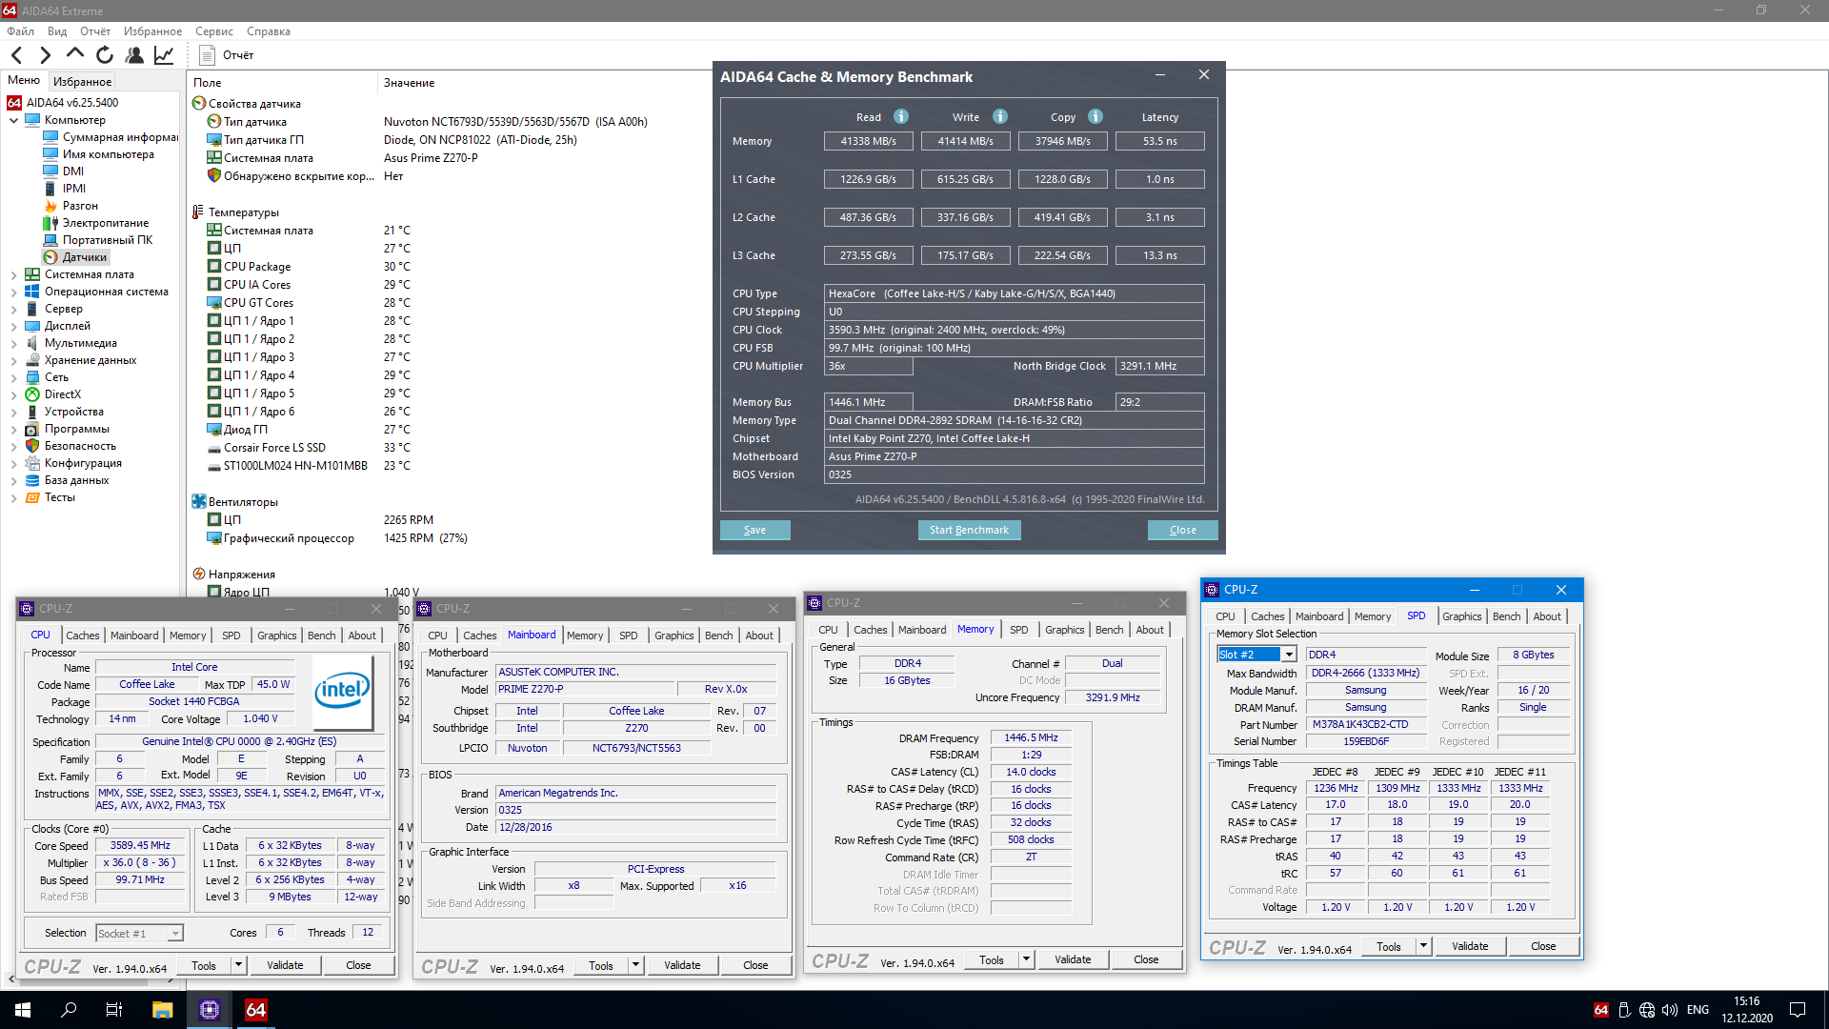Image resolution: width=1829 pixels, height=1029 pixels.
Task: Open Tools dropdown arrow in SPD window
Action: tap(1423, 946)
